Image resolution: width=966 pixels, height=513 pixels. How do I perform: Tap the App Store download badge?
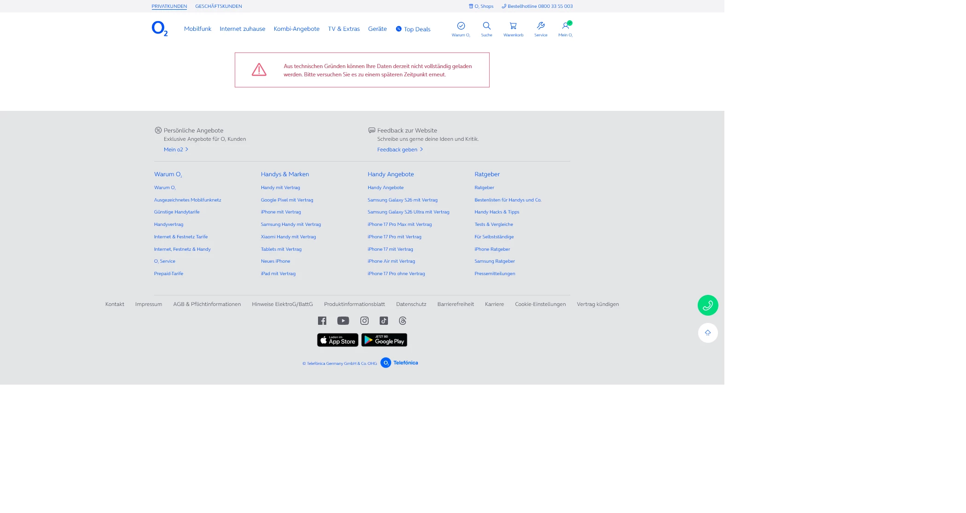(x=337, y=340)
